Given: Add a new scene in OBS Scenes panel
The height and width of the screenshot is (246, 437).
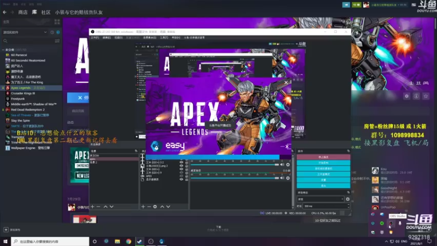Looking at the screenshot, I should point(92,207).
